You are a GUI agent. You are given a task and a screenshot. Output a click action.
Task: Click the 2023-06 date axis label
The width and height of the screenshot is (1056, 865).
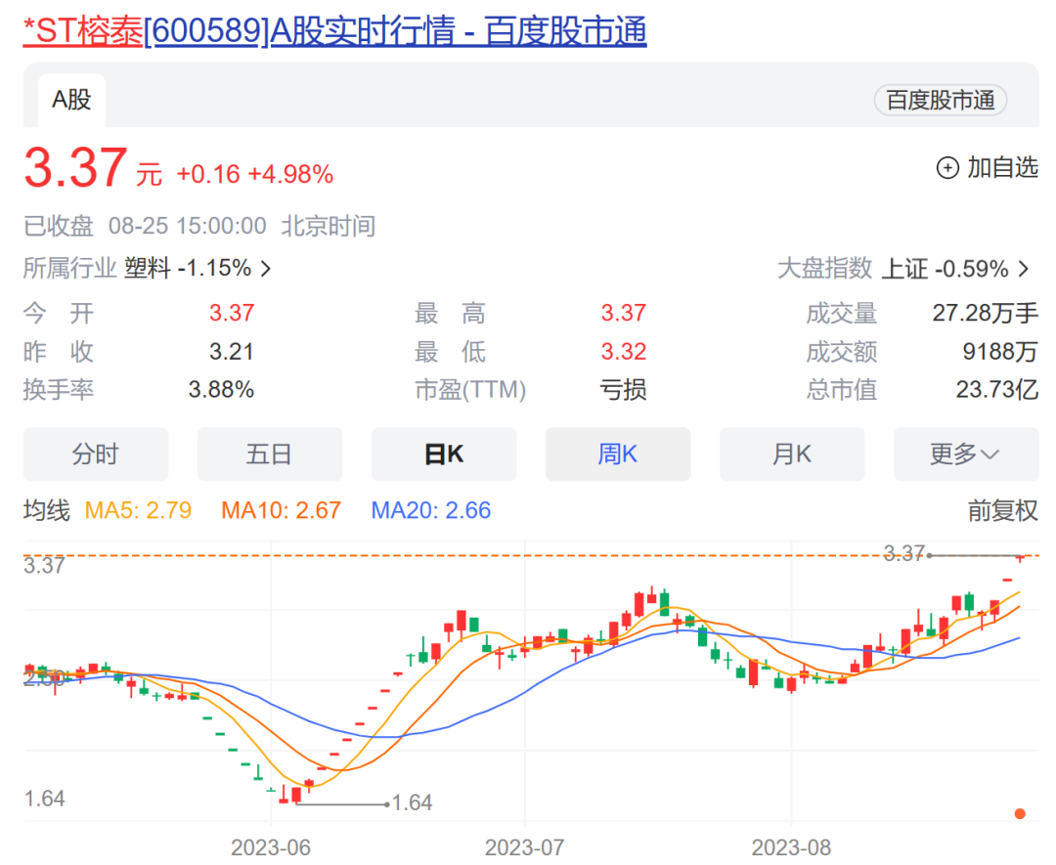[271, 847]
